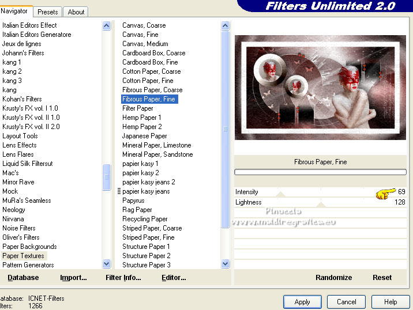The width and height of the screenshot is (413, 310).
Task: Select Paper Textures category
Action: (x=23, y=256)
